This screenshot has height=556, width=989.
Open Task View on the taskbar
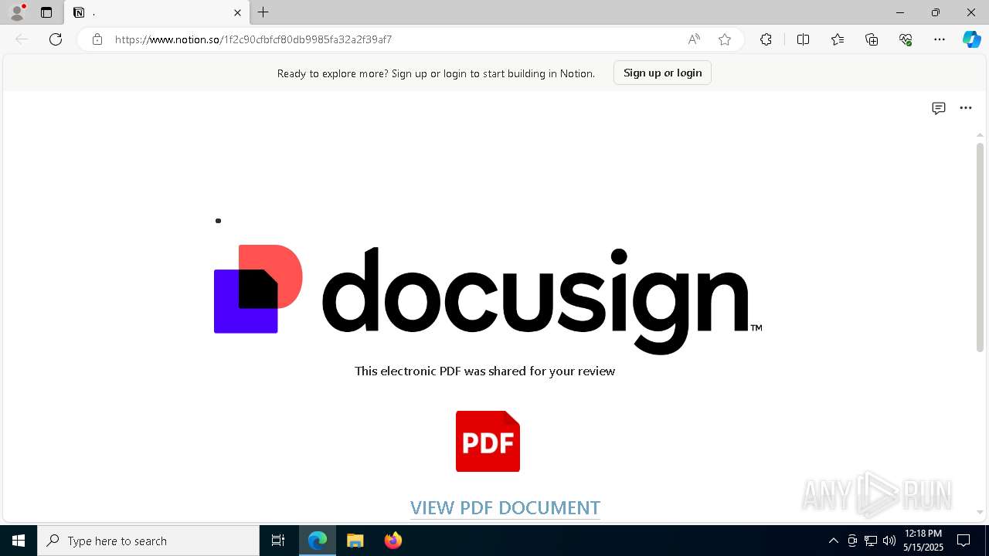pyautogui.click(x=278, y=541)
